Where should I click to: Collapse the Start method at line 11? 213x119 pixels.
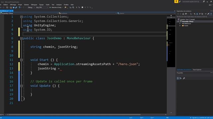21,60
